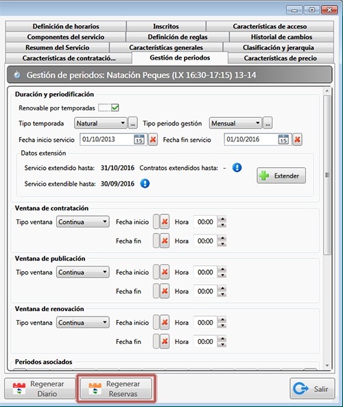The height and width of the screenshot is (407, 343).
Task: Click info icon next to Contratos extendidos hasta
Action: click(237, 168)
